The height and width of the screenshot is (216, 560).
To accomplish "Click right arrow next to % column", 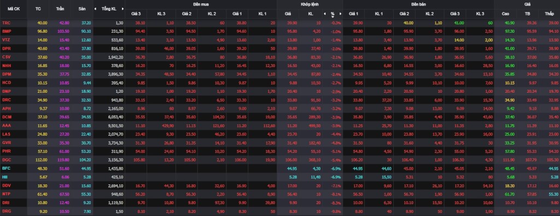I will pos(340,14).
